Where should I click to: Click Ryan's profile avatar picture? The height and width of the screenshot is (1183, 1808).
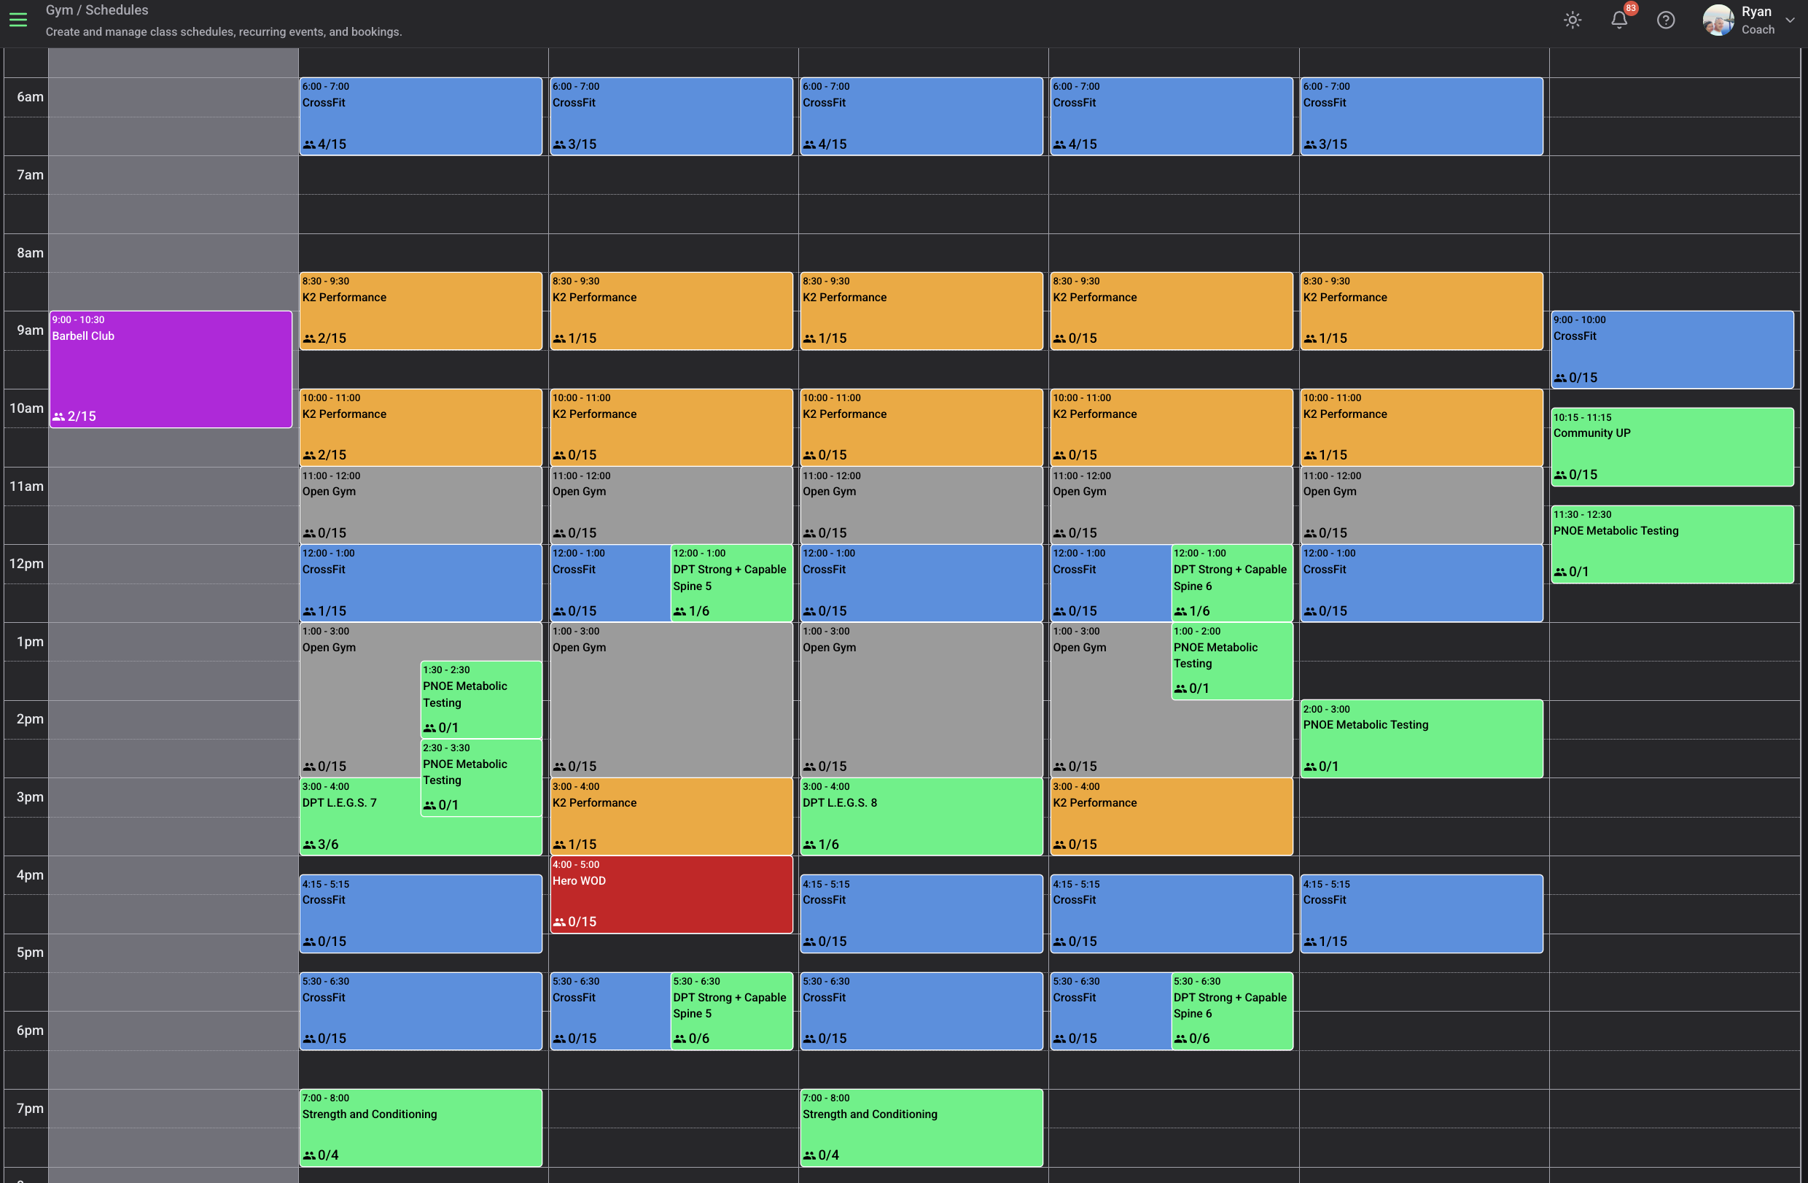(1718, 20)
